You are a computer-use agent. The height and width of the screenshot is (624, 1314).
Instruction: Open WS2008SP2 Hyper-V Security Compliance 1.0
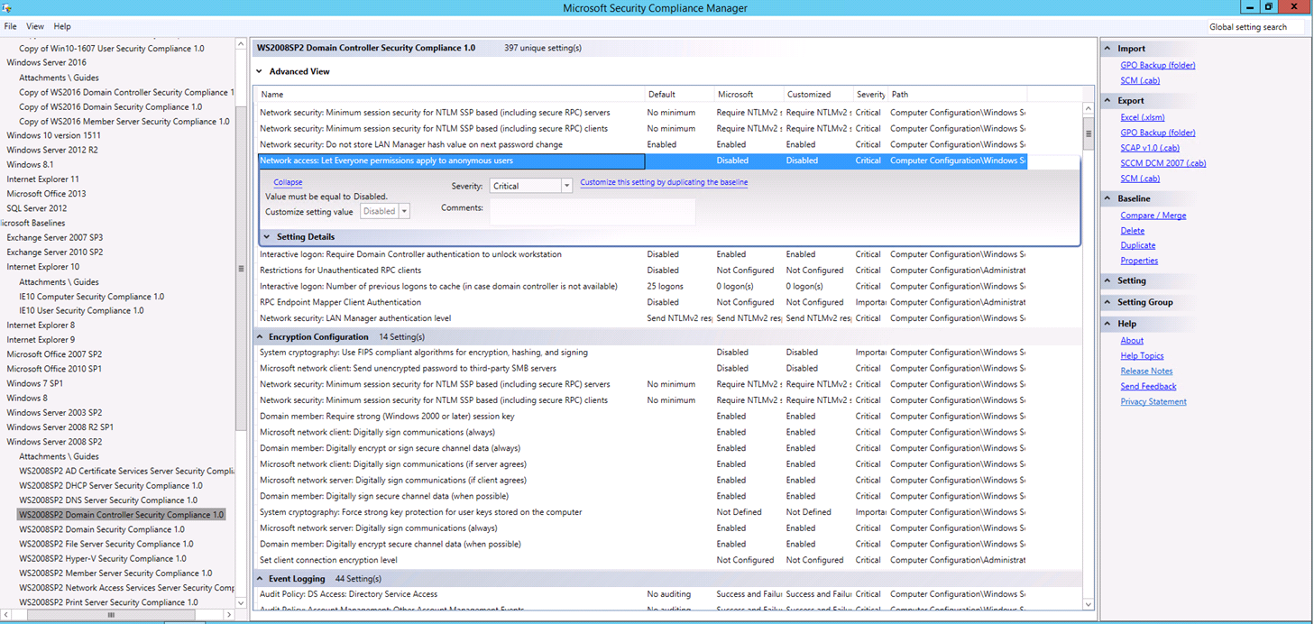(103, 559)
